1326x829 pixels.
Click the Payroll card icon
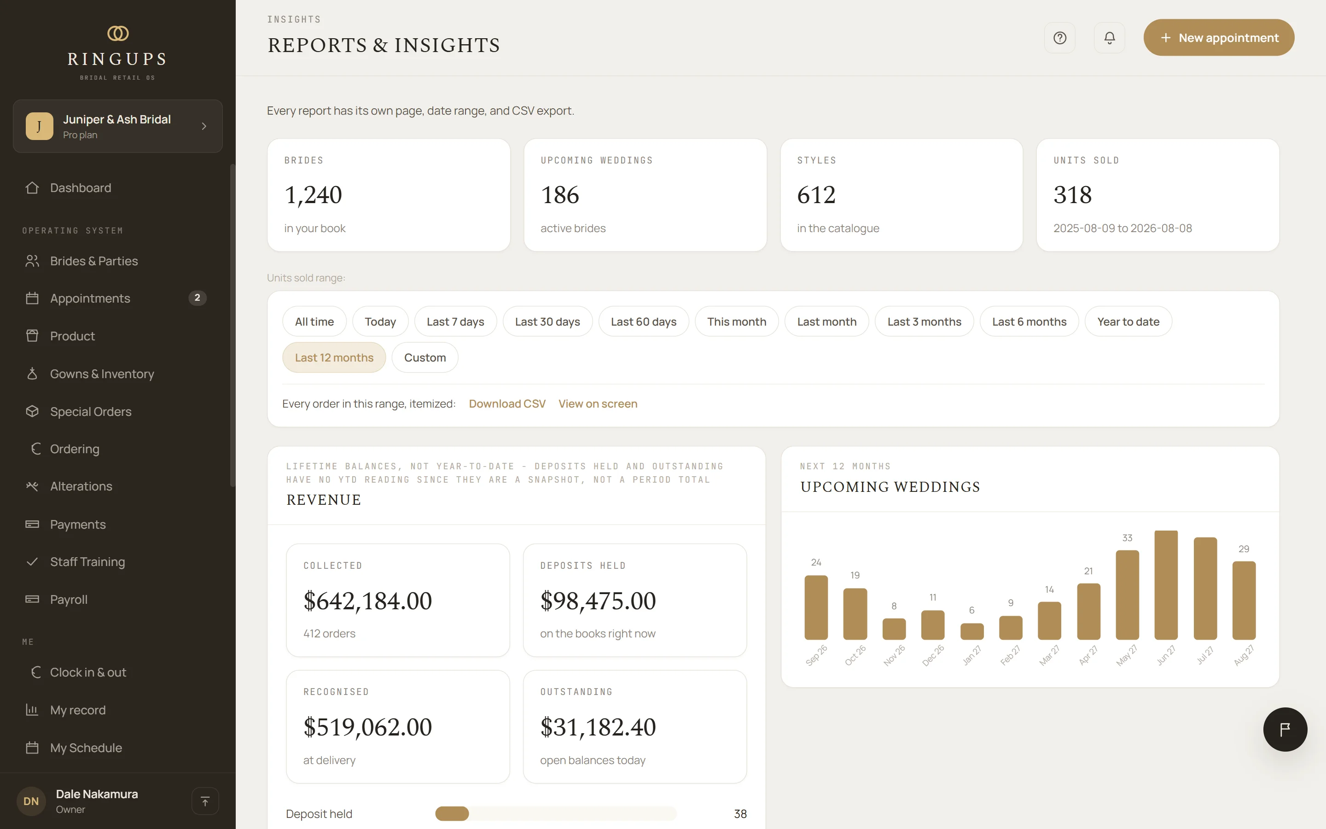click(32, 599)
